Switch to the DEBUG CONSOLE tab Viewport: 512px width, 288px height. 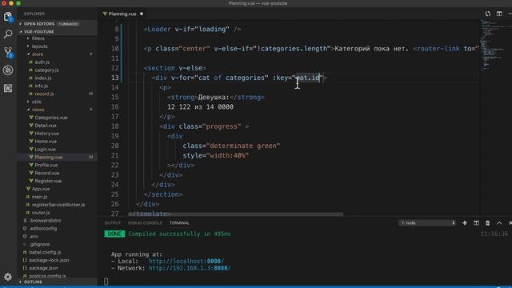145,222
